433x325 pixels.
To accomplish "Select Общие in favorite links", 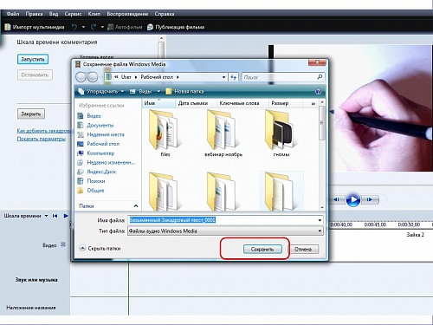I will [91, 191].
